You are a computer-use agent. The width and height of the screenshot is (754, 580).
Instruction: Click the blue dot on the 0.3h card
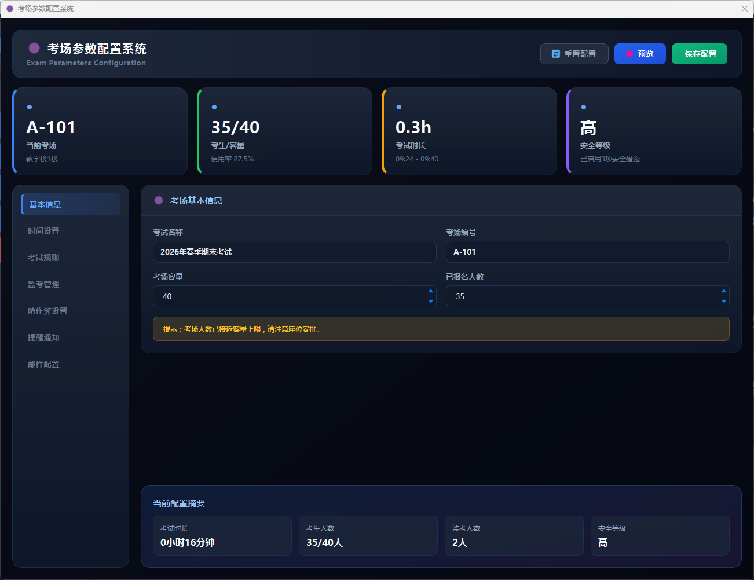(x=398, y=107)
